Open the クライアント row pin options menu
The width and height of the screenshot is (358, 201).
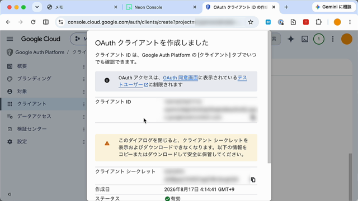pos(84,104)
